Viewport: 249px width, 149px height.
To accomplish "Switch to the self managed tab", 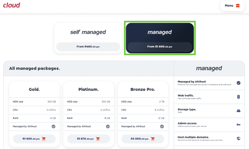I will click(88, 32).
